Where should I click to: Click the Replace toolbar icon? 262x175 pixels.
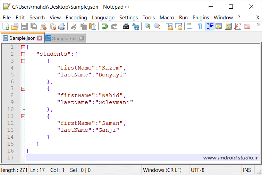136,27
